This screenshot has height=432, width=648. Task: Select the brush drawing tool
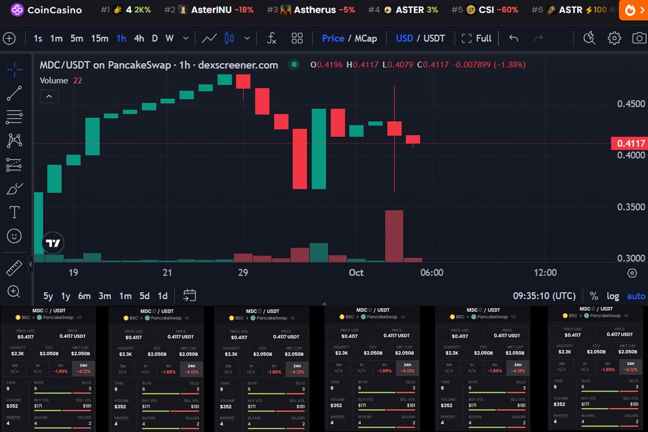point(14,188)
